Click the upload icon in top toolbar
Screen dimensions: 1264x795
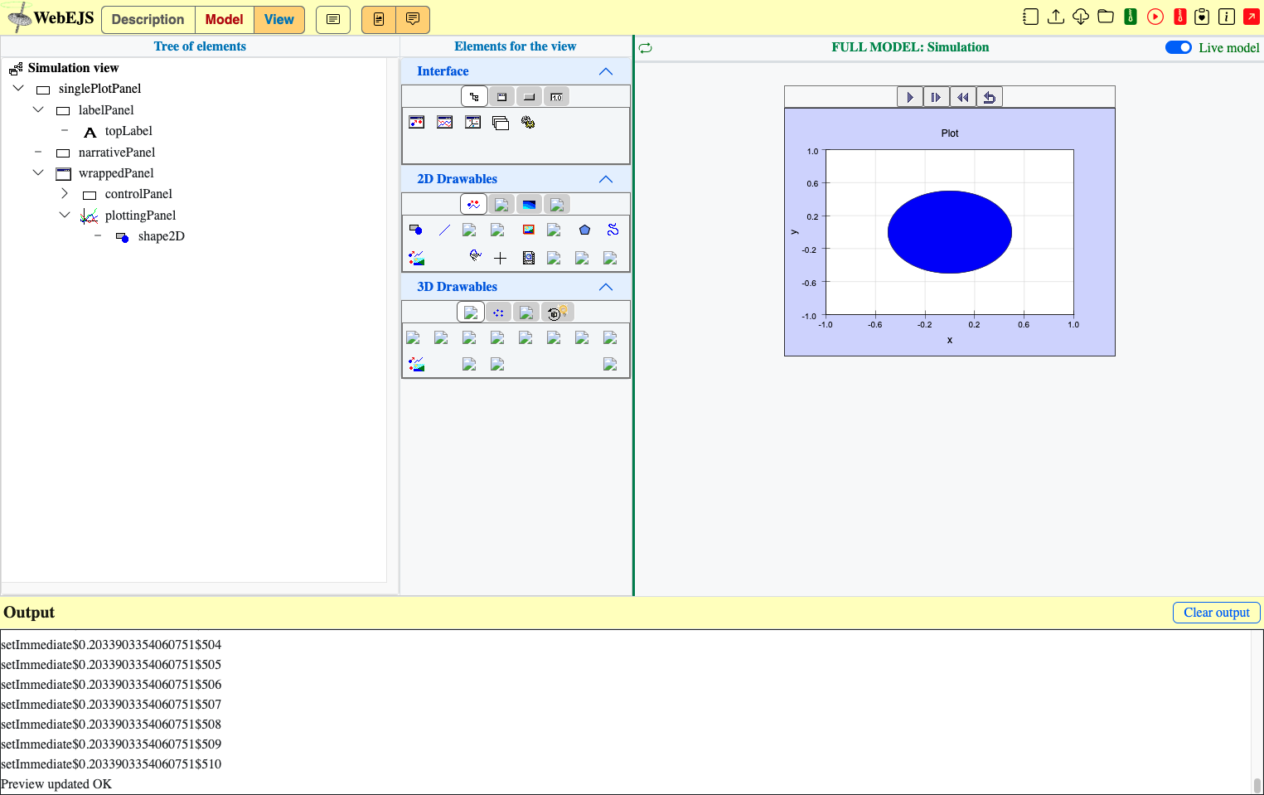(1055, 17)
